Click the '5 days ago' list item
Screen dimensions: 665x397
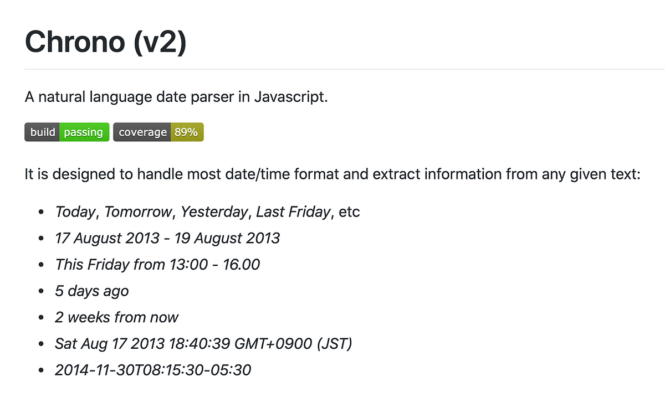click(92, 291)
